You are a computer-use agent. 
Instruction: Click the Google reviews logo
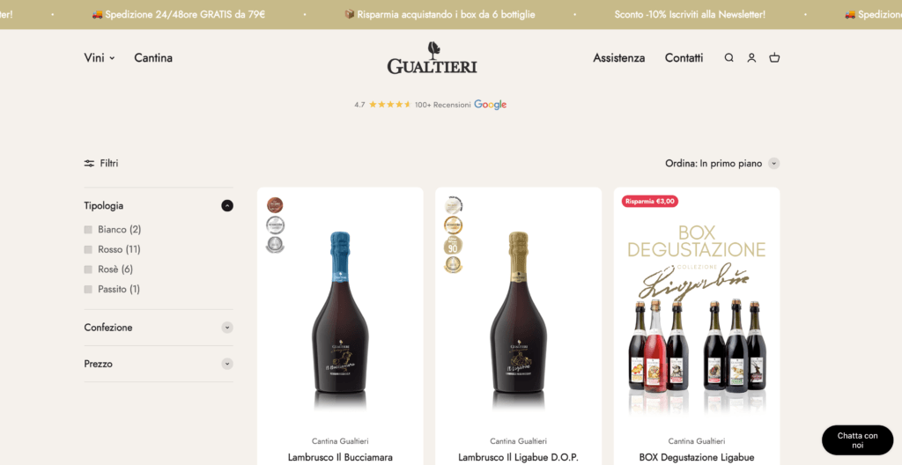tap(490, 105)
